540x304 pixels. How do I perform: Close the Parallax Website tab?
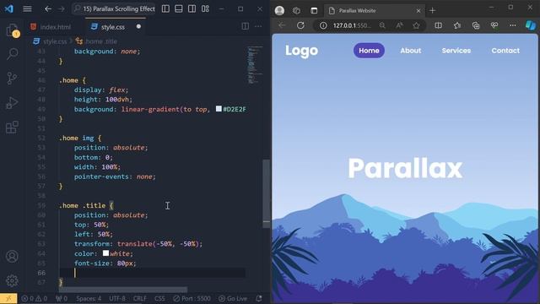click(x=418, y=11)
